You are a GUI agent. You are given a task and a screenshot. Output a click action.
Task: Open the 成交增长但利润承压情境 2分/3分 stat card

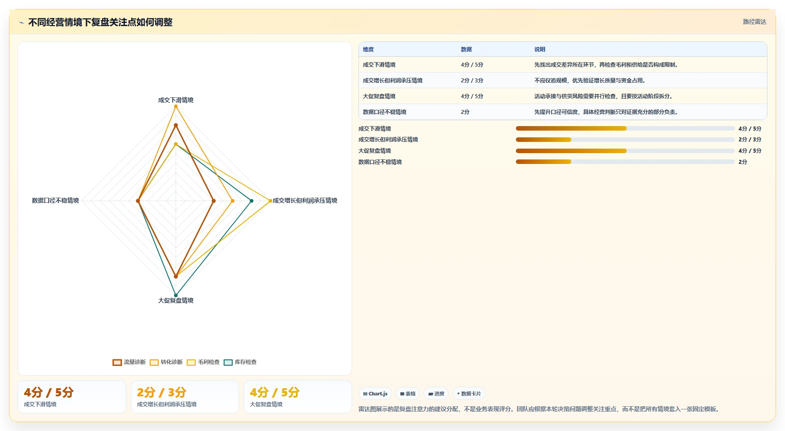point(185,397)
